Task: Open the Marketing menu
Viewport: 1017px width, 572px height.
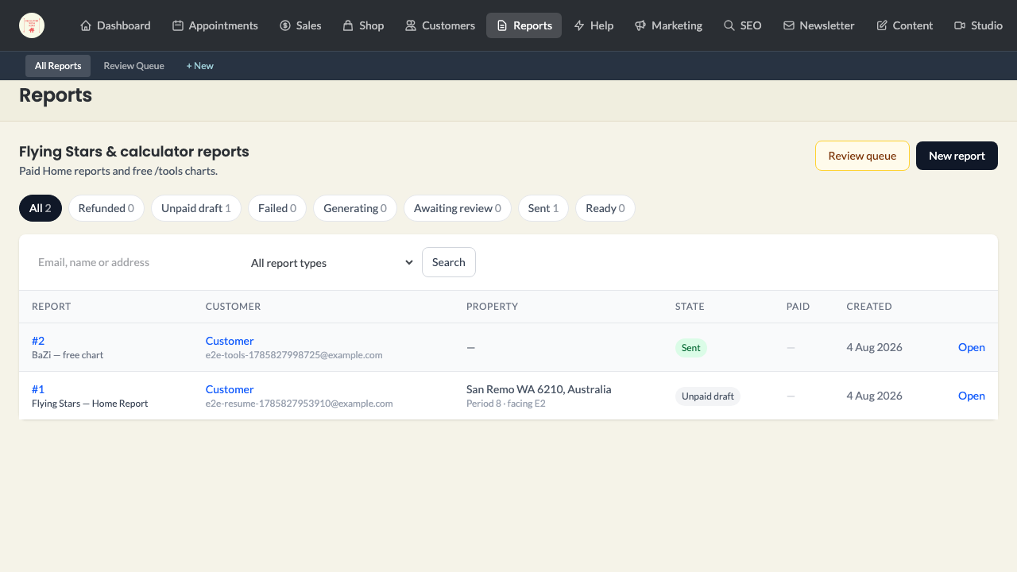Action: coord(668,25)
